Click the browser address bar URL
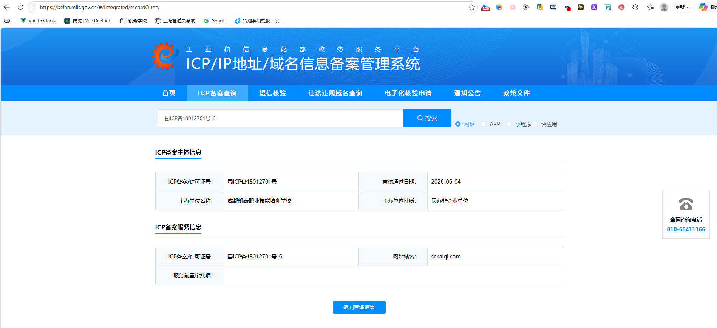 pyautogui.click(x=100, y=7)
